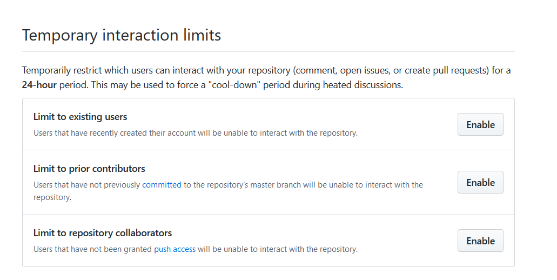The height and width of the screenshot is (280, 557).
Task: Click "Users that have not previously" text
Action: (86, 185)
